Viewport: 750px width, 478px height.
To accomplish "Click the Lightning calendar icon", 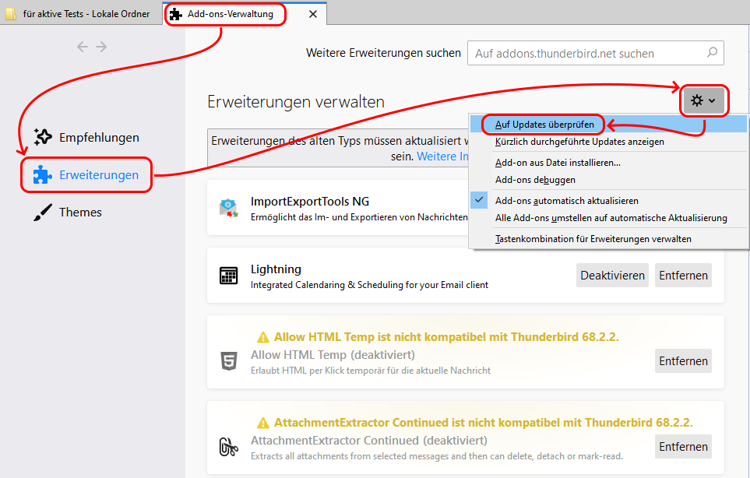I will coord(229,276).
